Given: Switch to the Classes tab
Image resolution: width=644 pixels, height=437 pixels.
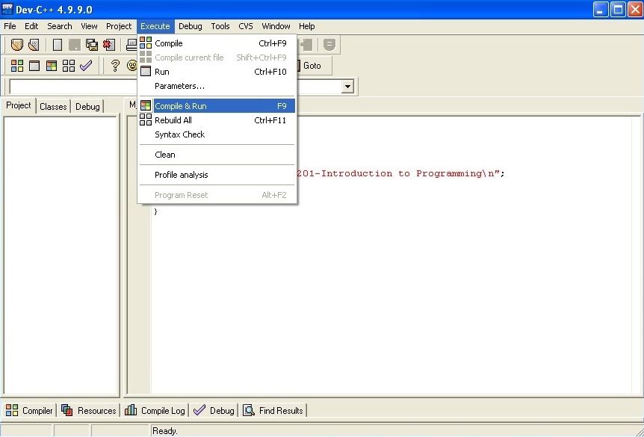Looking at the screenshot, I should pyautogui.click(x=53, y=107).
